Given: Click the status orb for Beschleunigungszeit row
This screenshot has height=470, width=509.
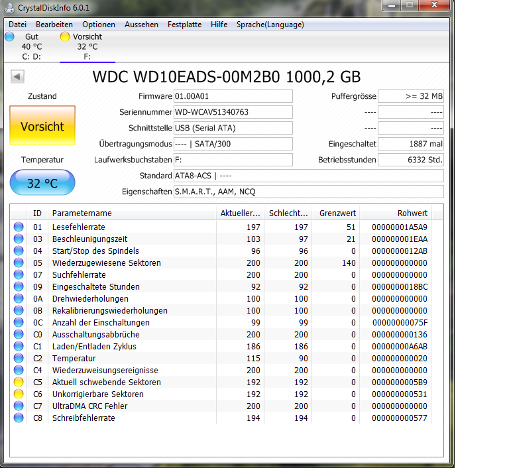Looking at the screenshot, I should (19, 239).
